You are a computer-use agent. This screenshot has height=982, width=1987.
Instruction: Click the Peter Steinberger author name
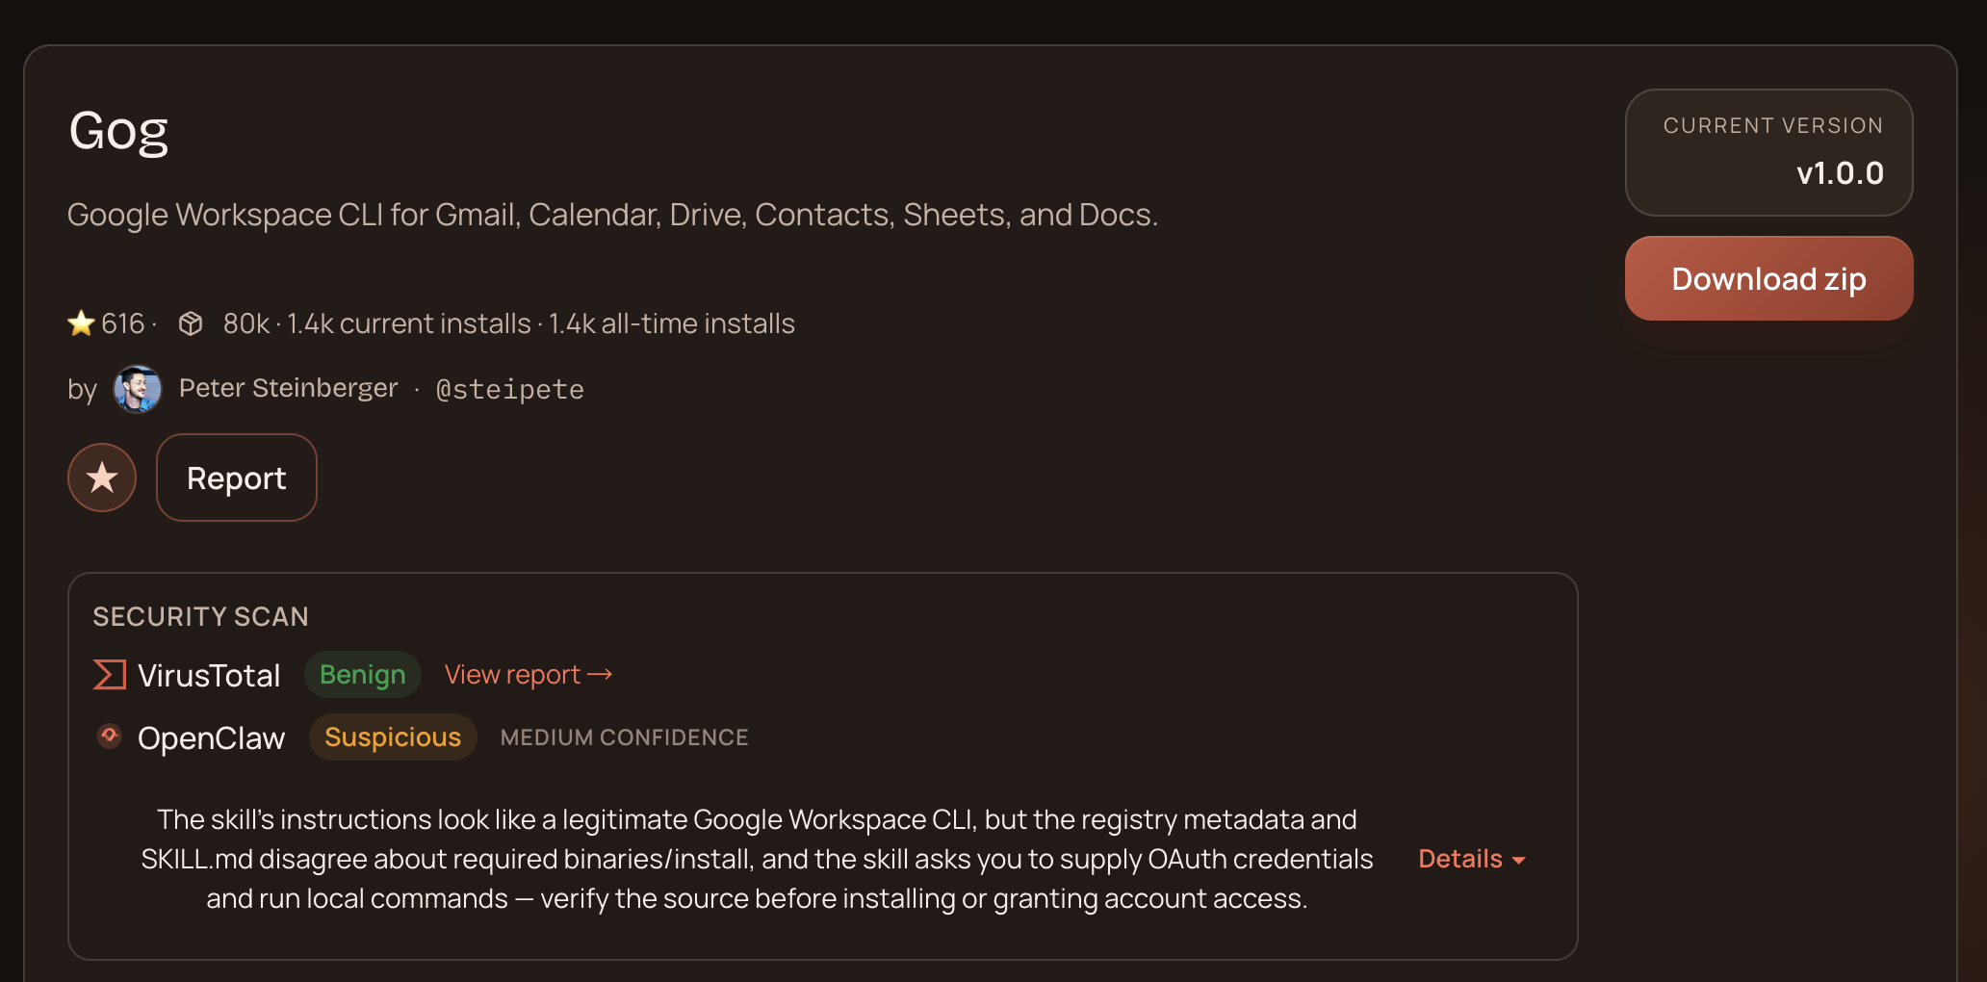click(288, 388)
